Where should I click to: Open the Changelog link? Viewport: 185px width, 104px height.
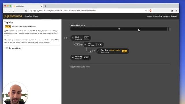point(157,16)
